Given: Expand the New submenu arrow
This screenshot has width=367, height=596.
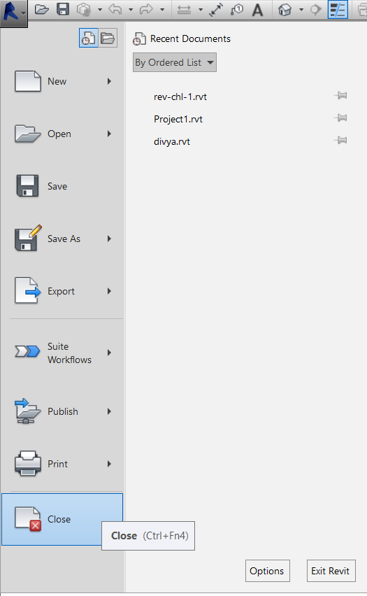Looking at the screenshot, I should pyautogui.click(x=109, y=81).
